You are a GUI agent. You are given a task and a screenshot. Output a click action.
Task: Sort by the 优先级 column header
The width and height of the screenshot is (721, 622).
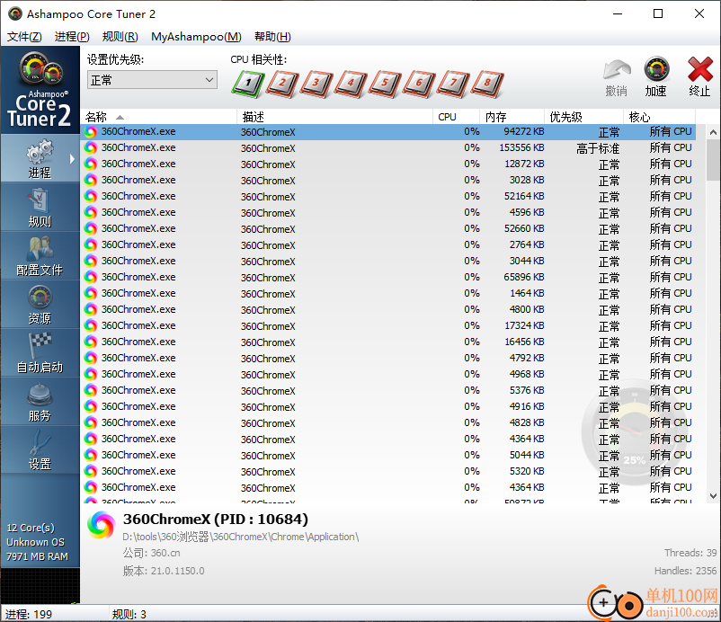click(x=584, y=117)
